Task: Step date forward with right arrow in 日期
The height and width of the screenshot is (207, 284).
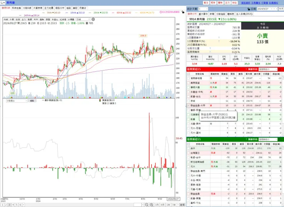Action: coord(276,9)
